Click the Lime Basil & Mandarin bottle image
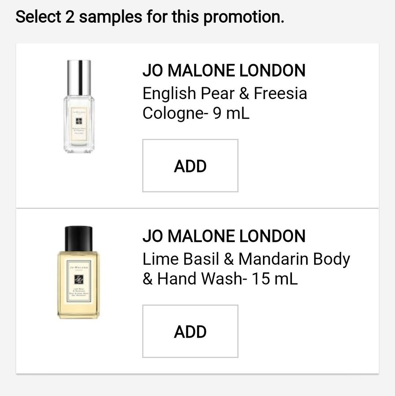This screenshot has height=396, width=395. click(x=79, y=272)
